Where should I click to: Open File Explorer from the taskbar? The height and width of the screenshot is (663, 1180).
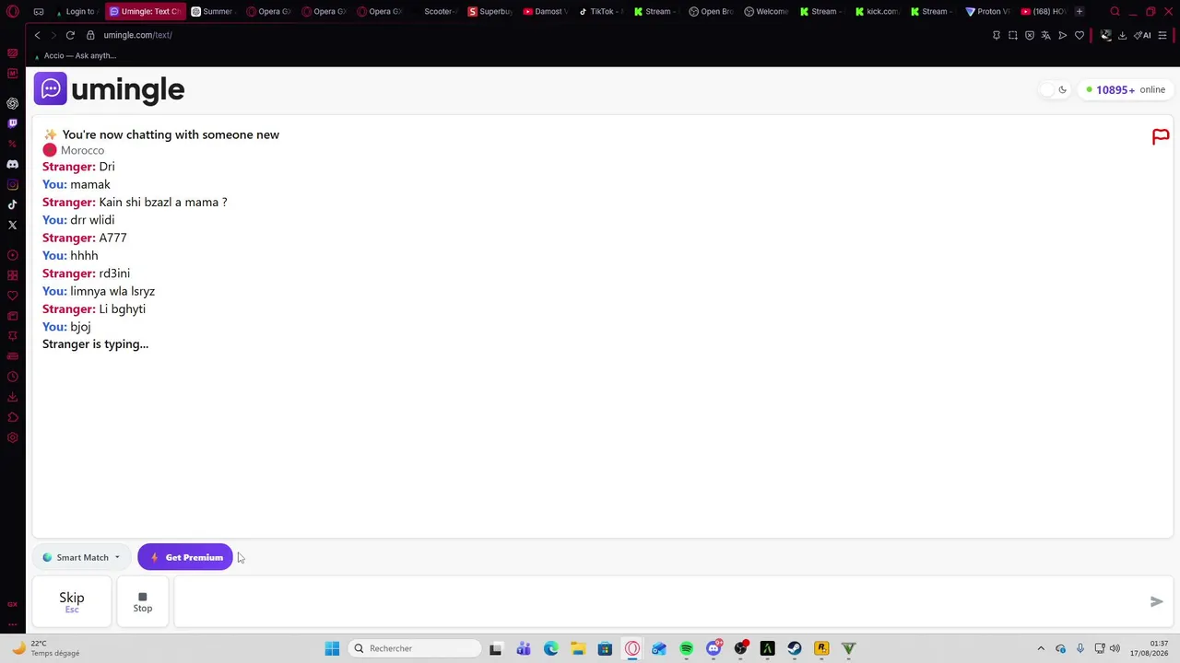tap(578, 648)
